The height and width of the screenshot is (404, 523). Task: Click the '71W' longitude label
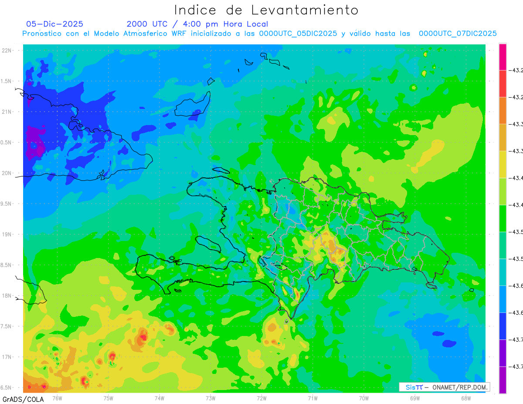[312, 398]
